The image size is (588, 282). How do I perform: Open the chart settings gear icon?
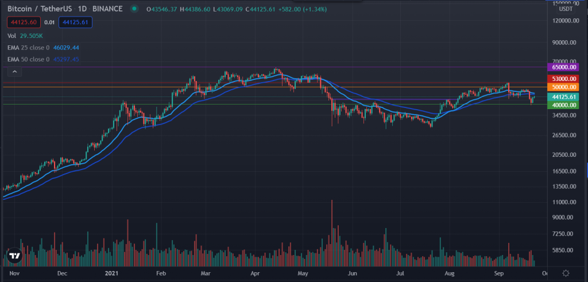point(566,273)
